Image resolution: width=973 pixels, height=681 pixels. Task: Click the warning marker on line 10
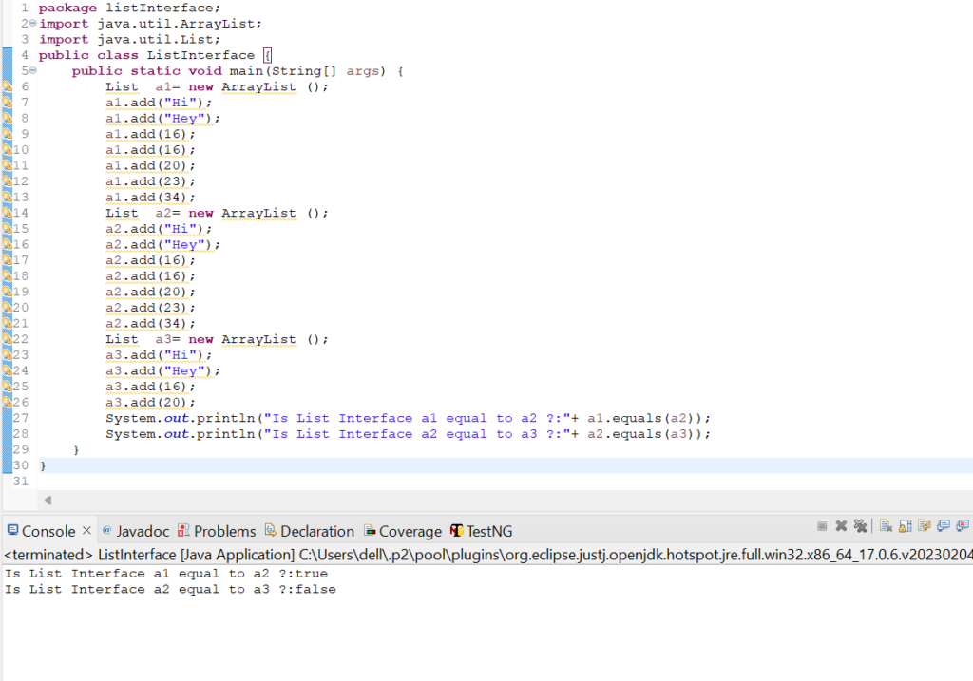pyautogui.click(x=8, y=149)
